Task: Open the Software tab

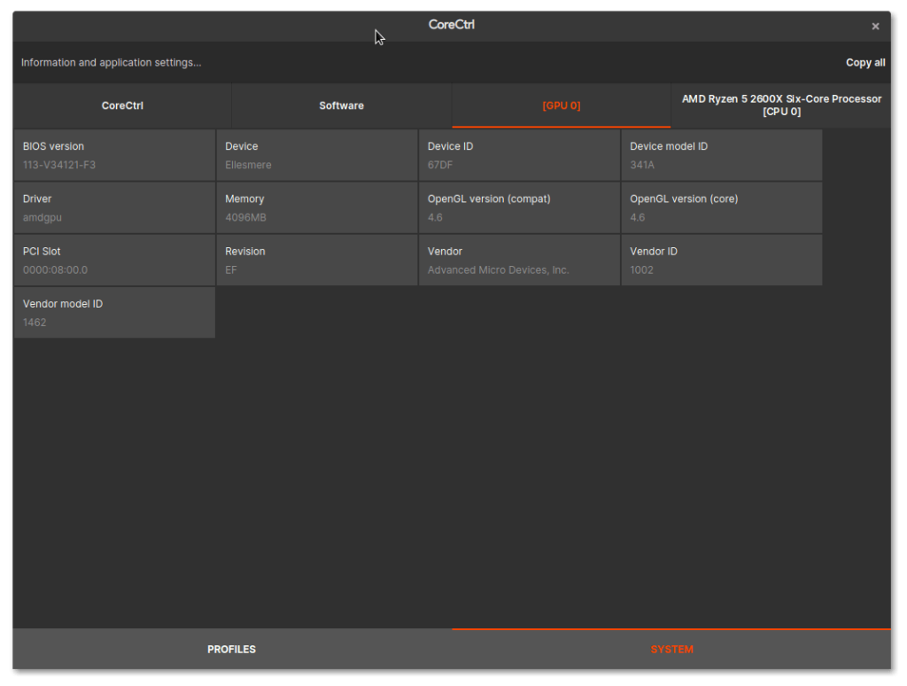Action: point(341,105)
